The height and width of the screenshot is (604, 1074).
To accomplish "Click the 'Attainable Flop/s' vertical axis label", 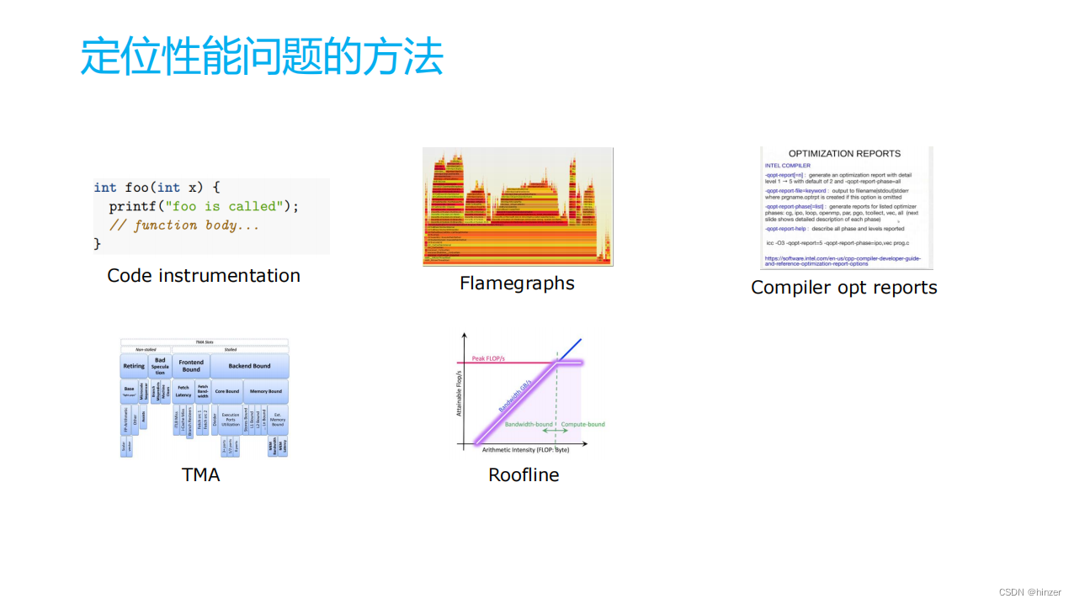I will tap(459, 393).
